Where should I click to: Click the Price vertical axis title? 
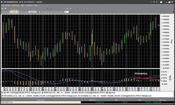172,41
